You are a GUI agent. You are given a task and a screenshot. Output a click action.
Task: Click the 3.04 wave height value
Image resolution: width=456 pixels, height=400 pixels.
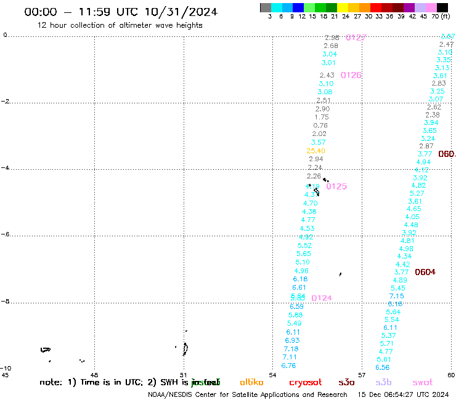[x=330, y=54]
